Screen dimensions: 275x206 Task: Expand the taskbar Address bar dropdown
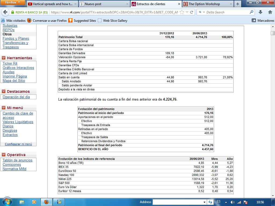(204, 202)
